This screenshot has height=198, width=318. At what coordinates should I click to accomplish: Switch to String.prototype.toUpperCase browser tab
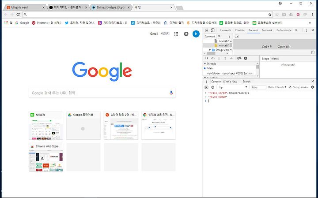click(110, 7)
